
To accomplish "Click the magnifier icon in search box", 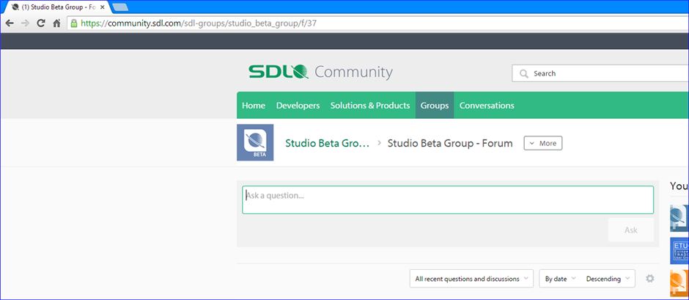I will click(x=523, y=73).
